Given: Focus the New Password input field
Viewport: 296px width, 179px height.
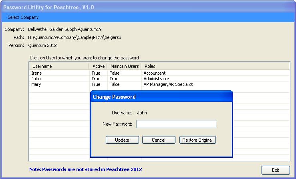Looking at the screenshot, I should click(x=176, y=124).
